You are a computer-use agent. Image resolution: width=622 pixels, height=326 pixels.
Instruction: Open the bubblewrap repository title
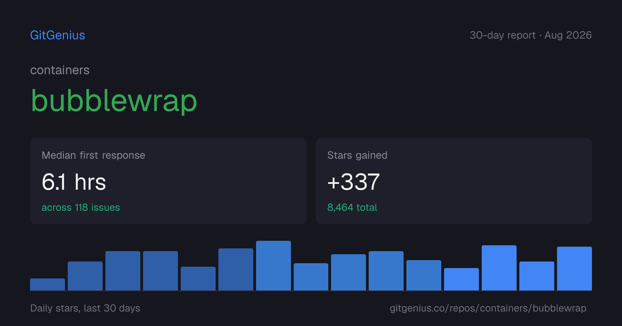click(x=114, y=101)
